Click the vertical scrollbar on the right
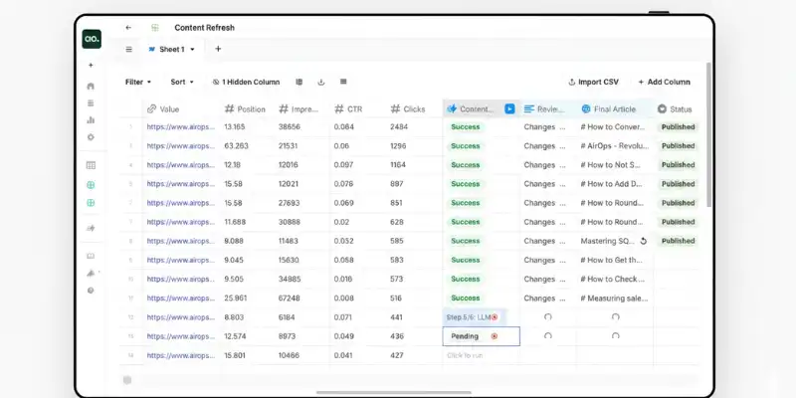The width and height of the screenshot is (796, 398). click(x=708, y=134)
